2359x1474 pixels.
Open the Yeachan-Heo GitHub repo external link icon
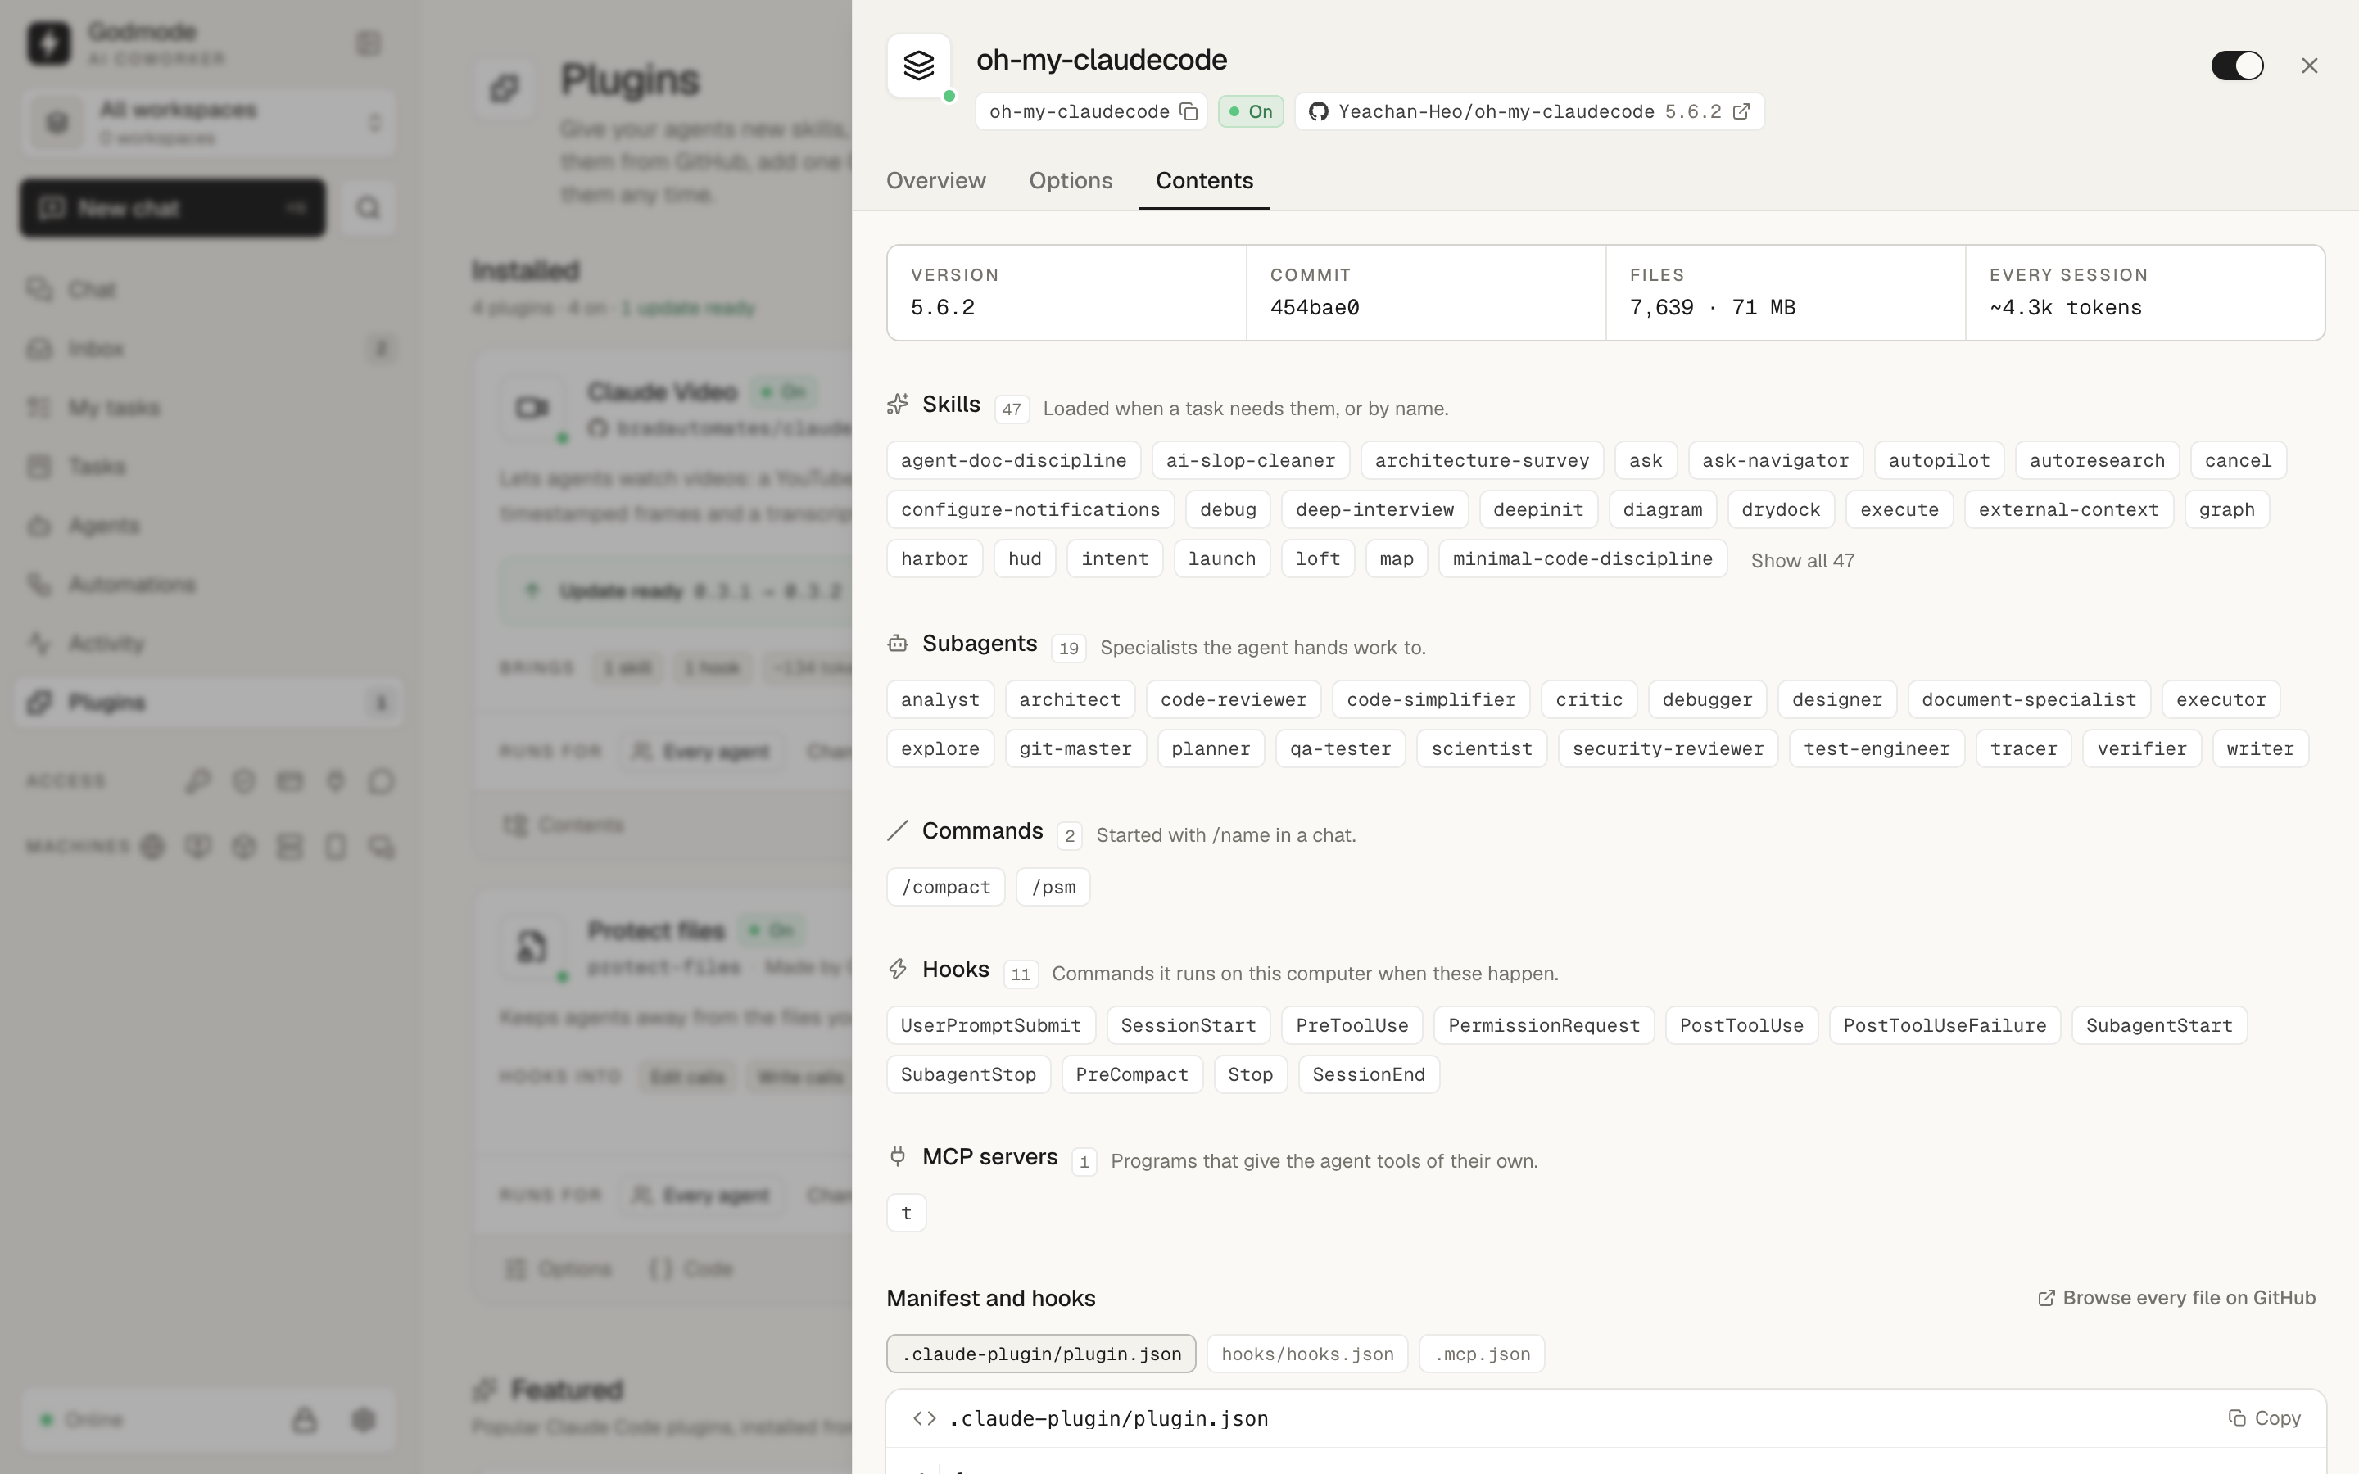(x=1741, y=111)
